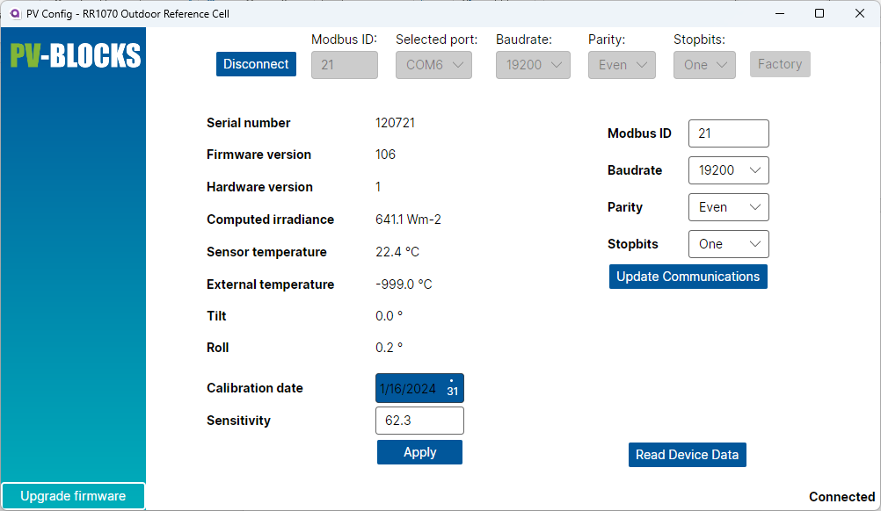The width and height of the screenshot is (881, 511).
Task: Click the Update Communications button
Action: pos(688,277)
